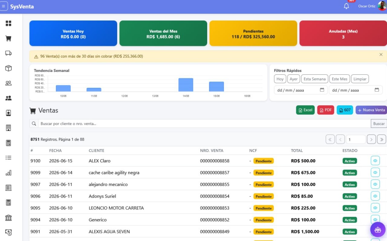Open the cash money sidebar icon
Image resolution: width=387 pixels, height=241 pixels.
click(x=8, y=232)
